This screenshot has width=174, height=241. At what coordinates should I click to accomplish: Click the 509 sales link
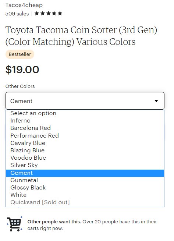pos(17,14)
